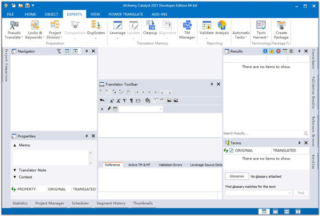Collapse the Memo section
The image size is (320, 216).
tap(15, 145)
